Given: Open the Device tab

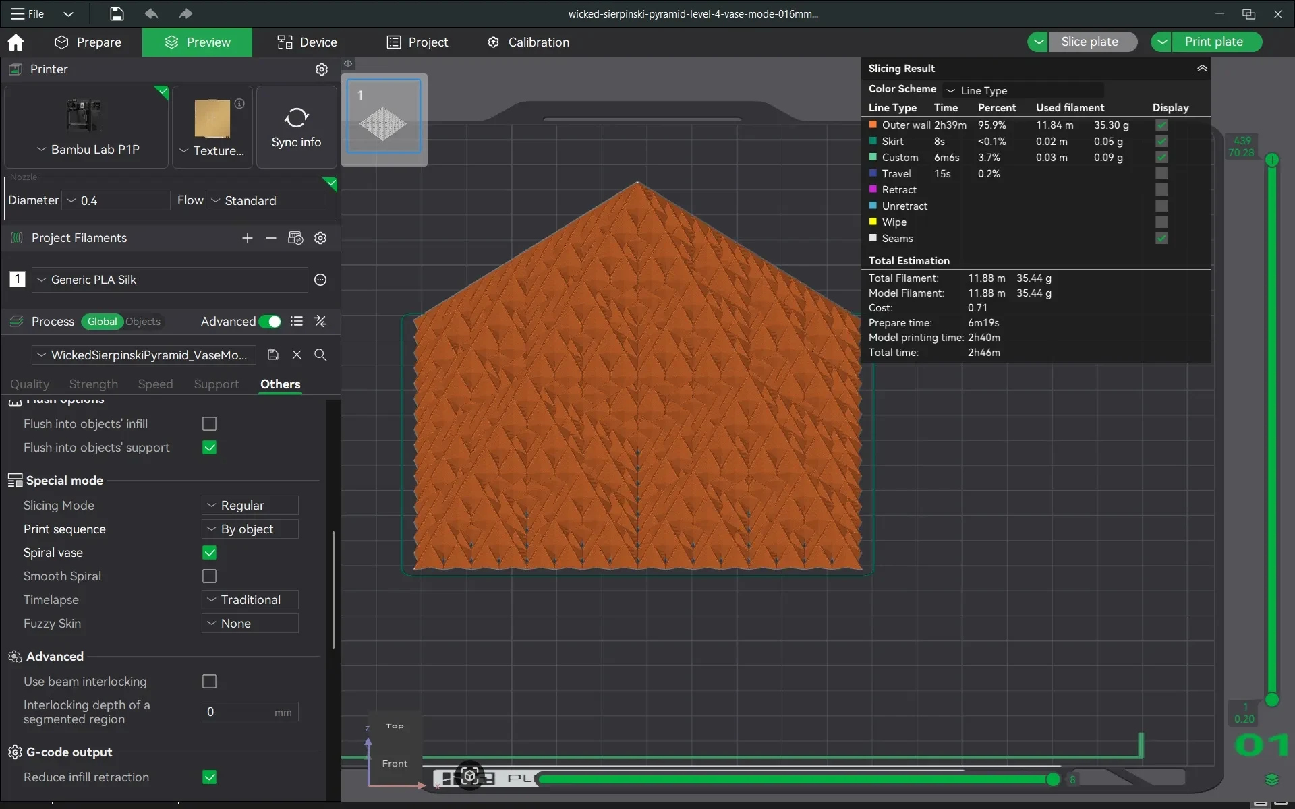Looking at the screenshot, I should click(307, 42).
